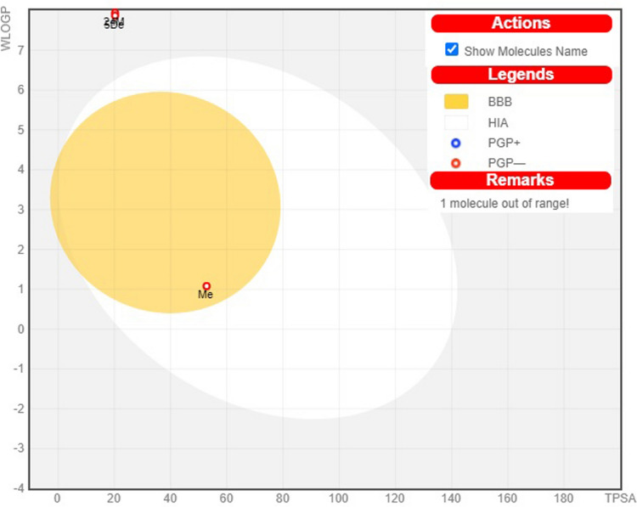Screen dimensions: 637x507
Task: Toggle the Show Molecules Name checkbox
Action: (452, 49)
